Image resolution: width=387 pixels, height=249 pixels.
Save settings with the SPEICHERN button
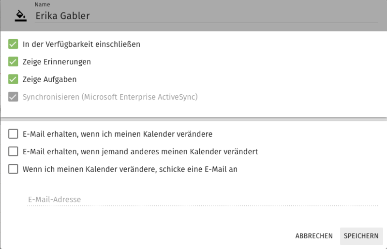[x=361, y=236]
